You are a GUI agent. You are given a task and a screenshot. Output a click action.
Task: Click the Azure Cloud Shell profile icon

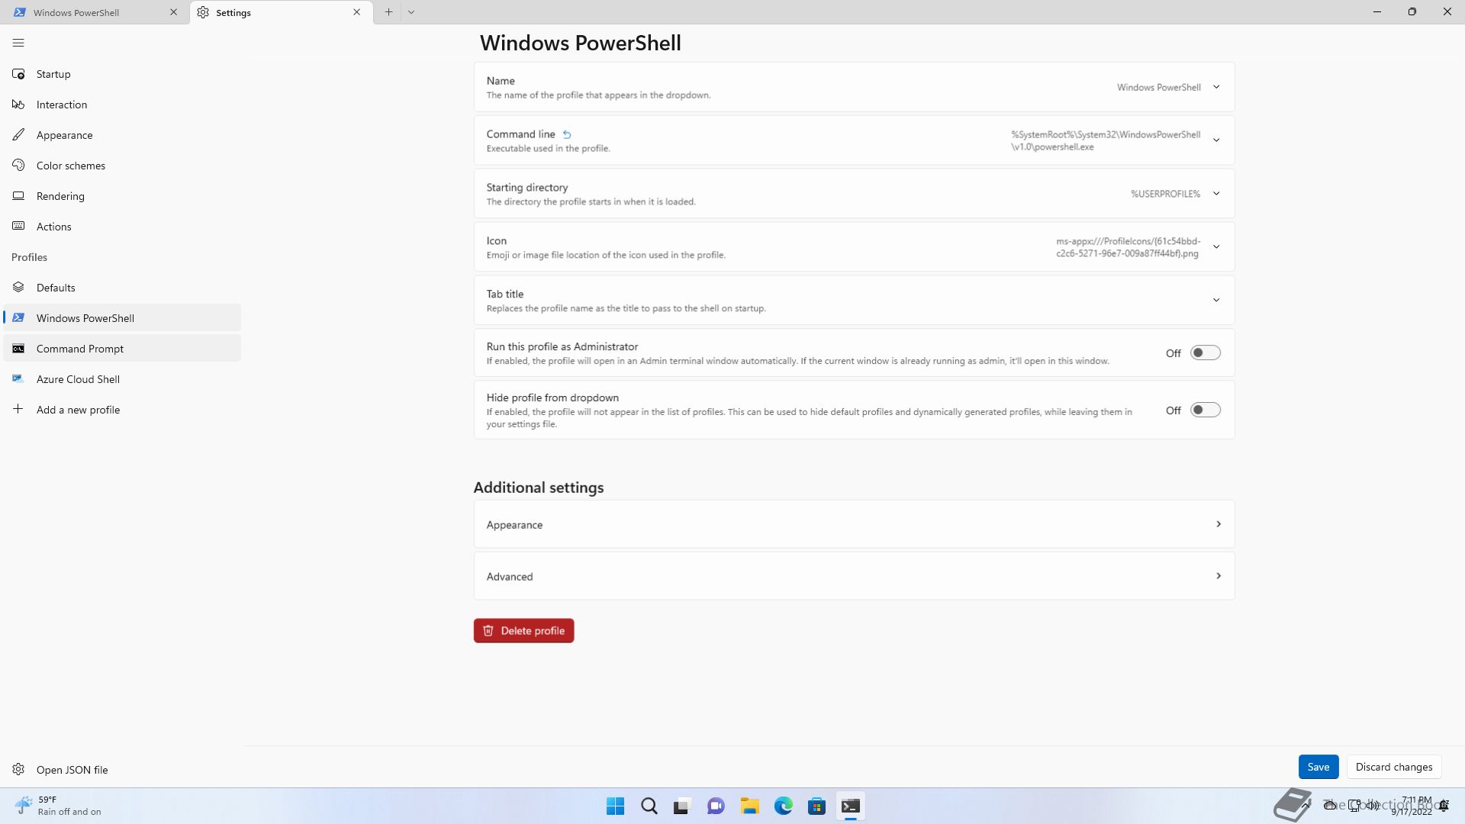click(18, 379)
